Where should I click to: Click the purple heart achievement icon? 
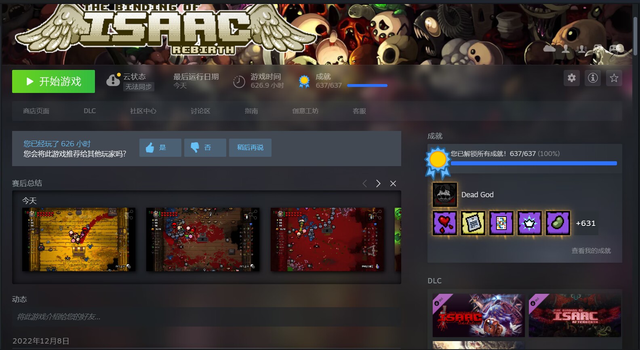coord(444,223)
